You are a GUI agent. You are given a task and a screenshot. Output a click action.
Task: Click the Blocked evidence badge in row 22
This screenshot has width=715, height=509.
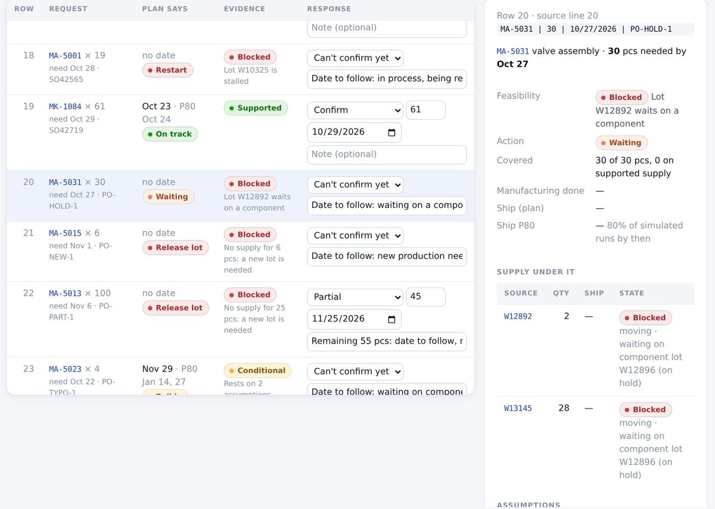point(250,295)
